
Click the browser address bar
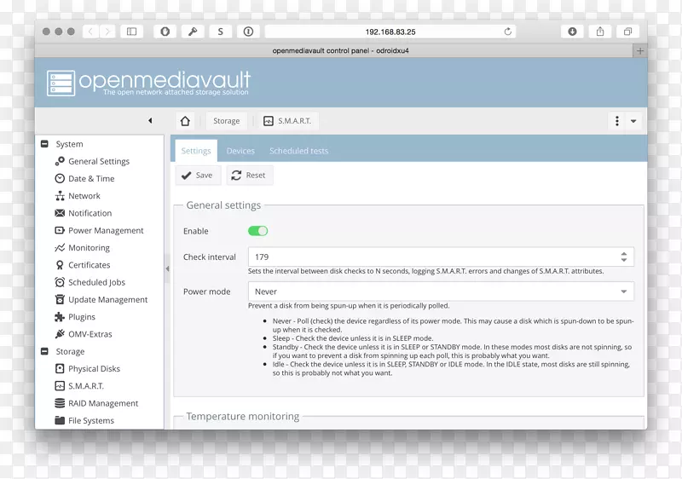coord(390,32)
